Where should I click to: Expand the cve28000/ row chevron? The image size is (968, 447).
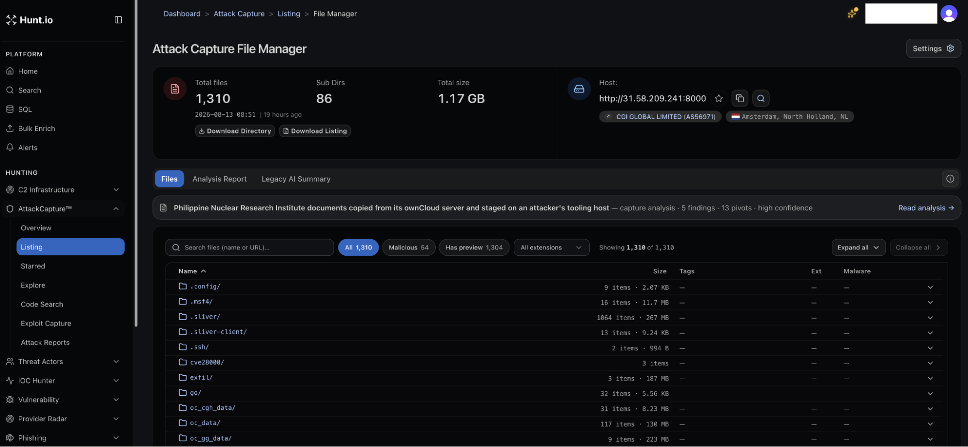930,363
